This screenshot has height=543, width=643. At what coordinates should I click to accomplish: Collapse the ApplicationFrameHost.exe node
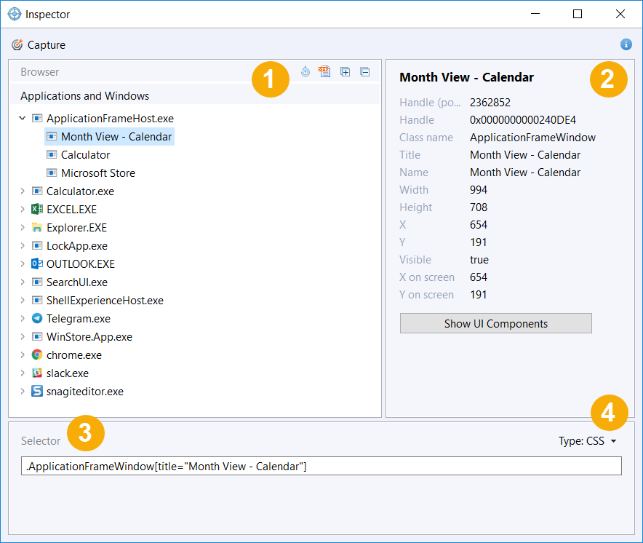point(23,118)
